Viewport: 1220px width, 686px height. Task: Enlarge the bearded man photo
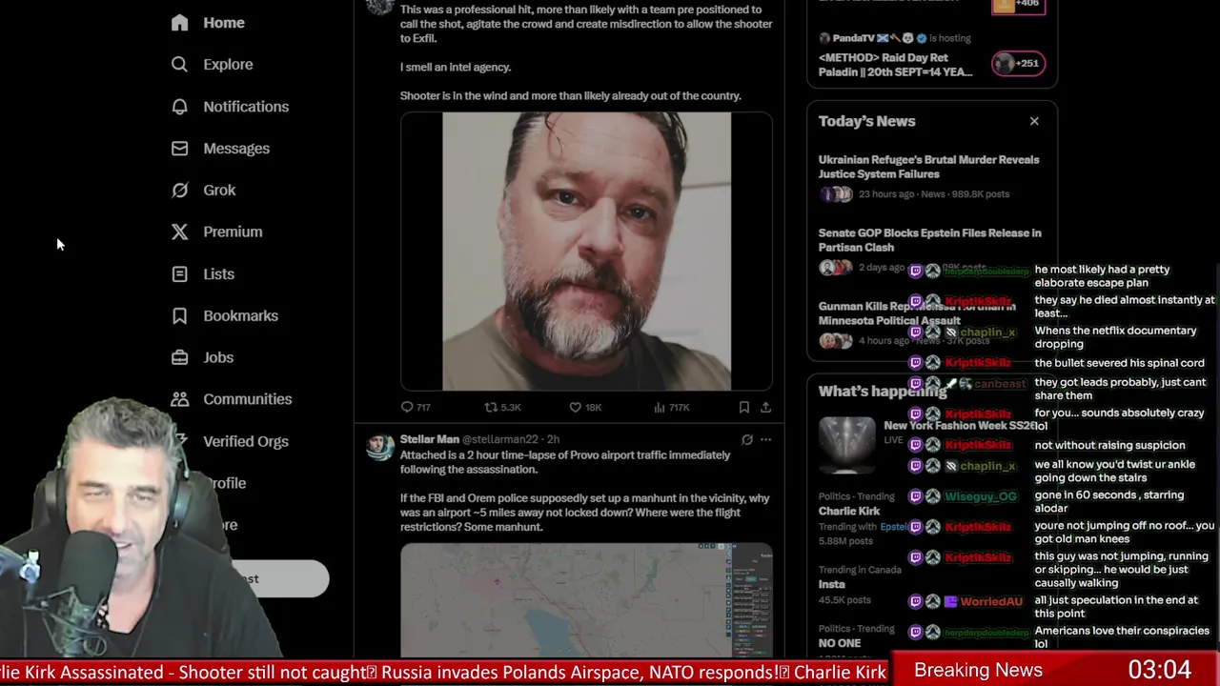point(586,252)
